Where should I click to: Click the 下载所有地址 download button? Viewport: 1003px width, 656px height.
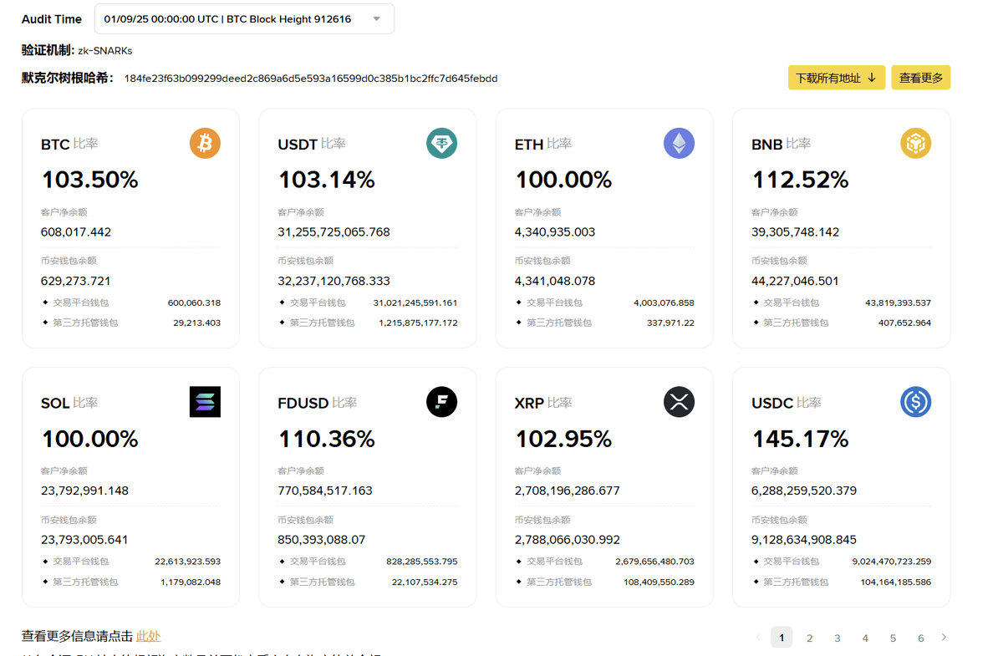click(x=836, y=78)
